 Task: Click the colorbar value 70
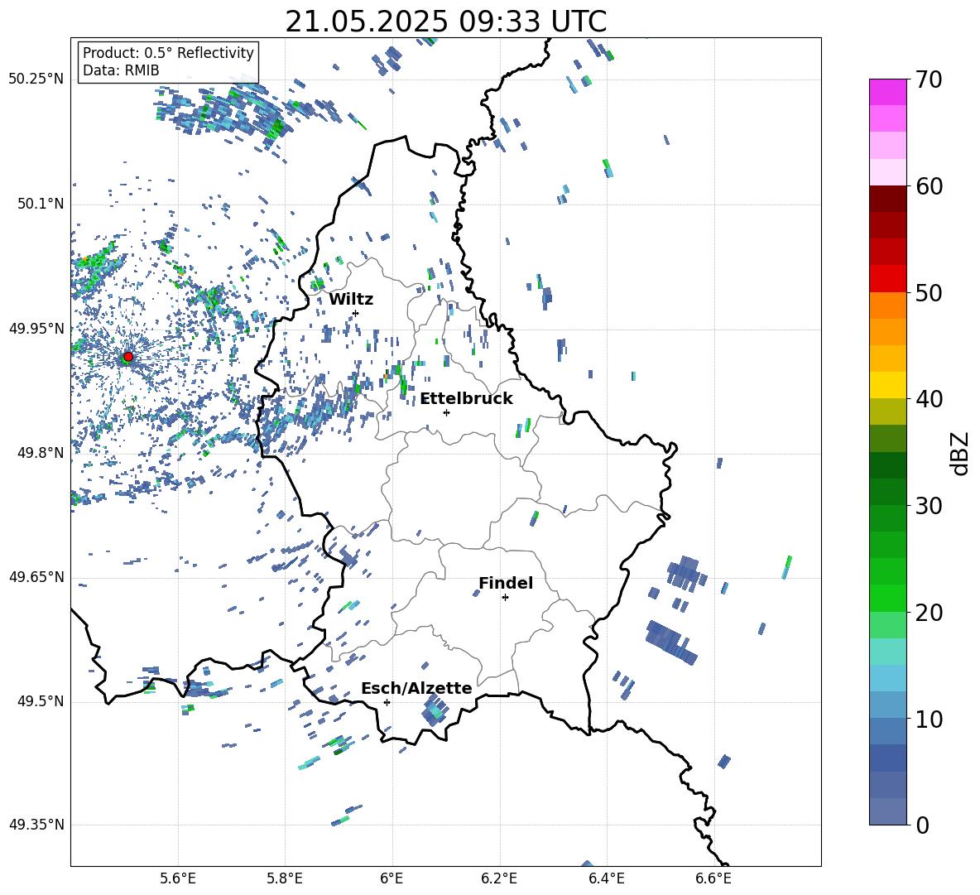coord(929,80)
